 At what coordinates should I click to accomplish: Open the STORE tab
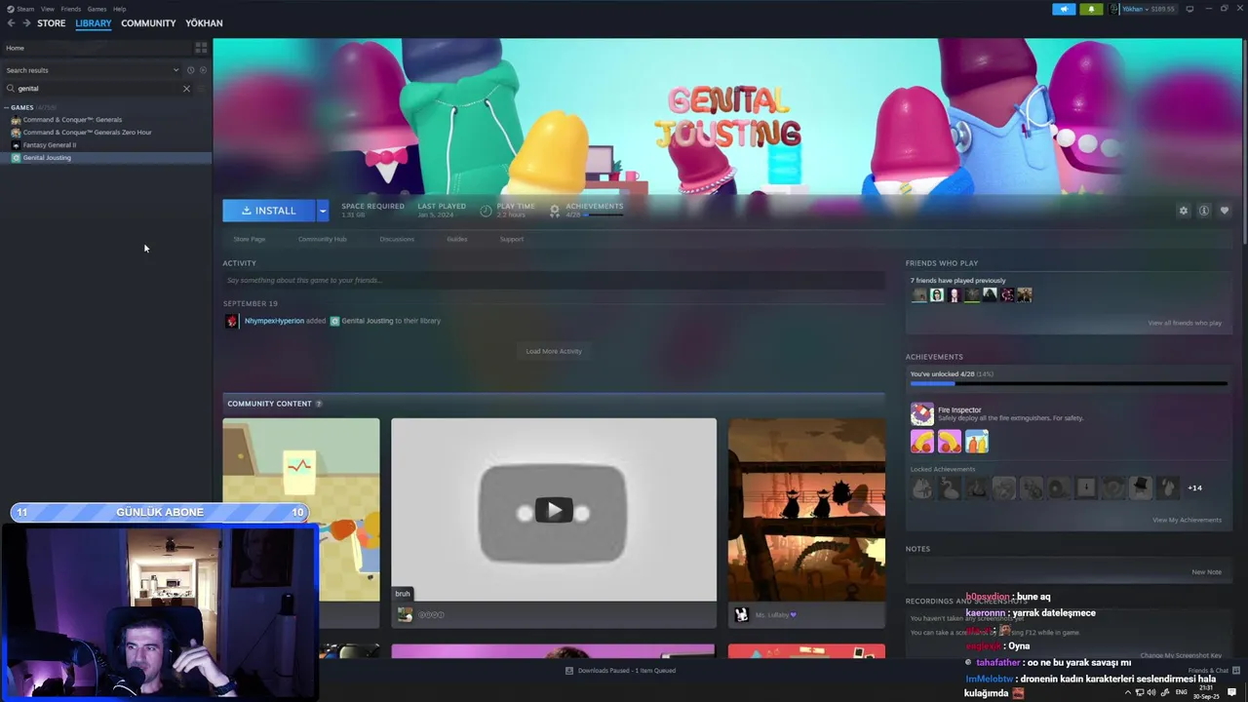[x=52, y=23]
